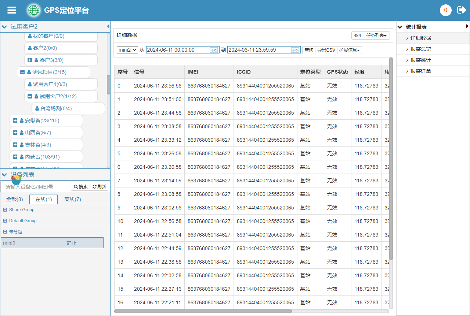Open the mini2 device dropdown
Screen dimensions: 470x316
[127, 50]
